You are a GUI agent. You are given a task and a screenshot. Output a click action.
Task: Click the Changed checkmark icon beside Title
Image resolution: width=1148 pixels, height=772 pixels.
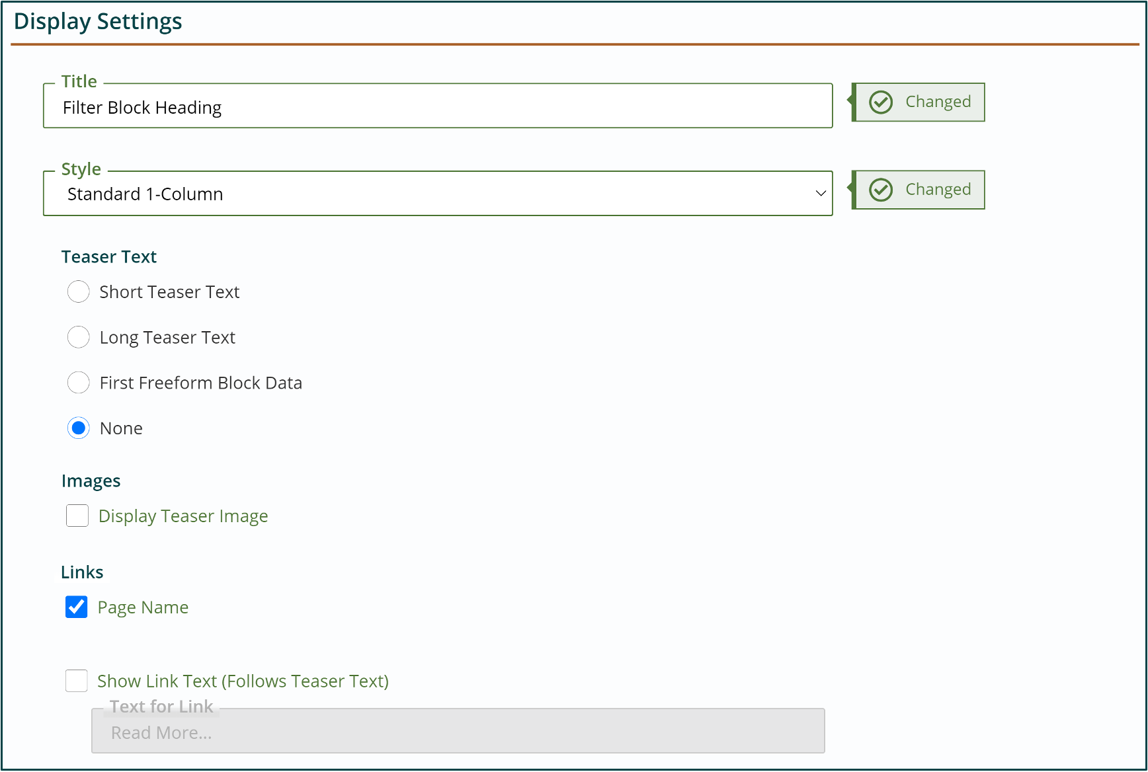[881, 102]
